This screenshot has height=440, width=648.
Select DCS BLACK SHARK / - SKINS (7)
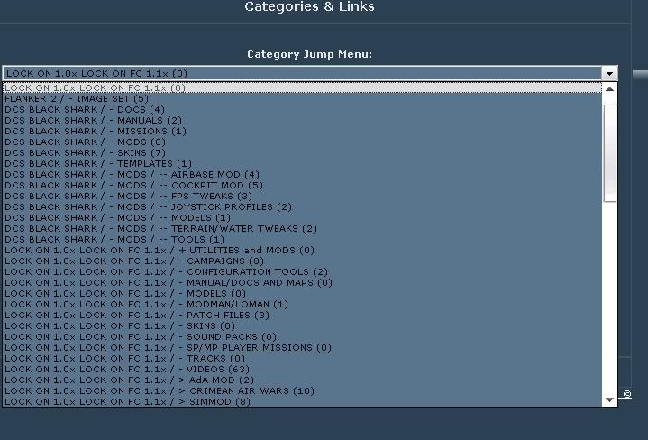point(302,152)
